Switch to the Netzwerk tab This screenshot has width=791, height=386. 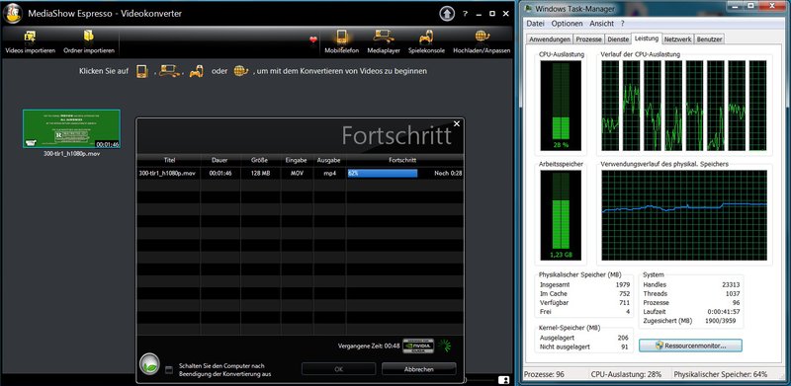click(x=677, y=39)
